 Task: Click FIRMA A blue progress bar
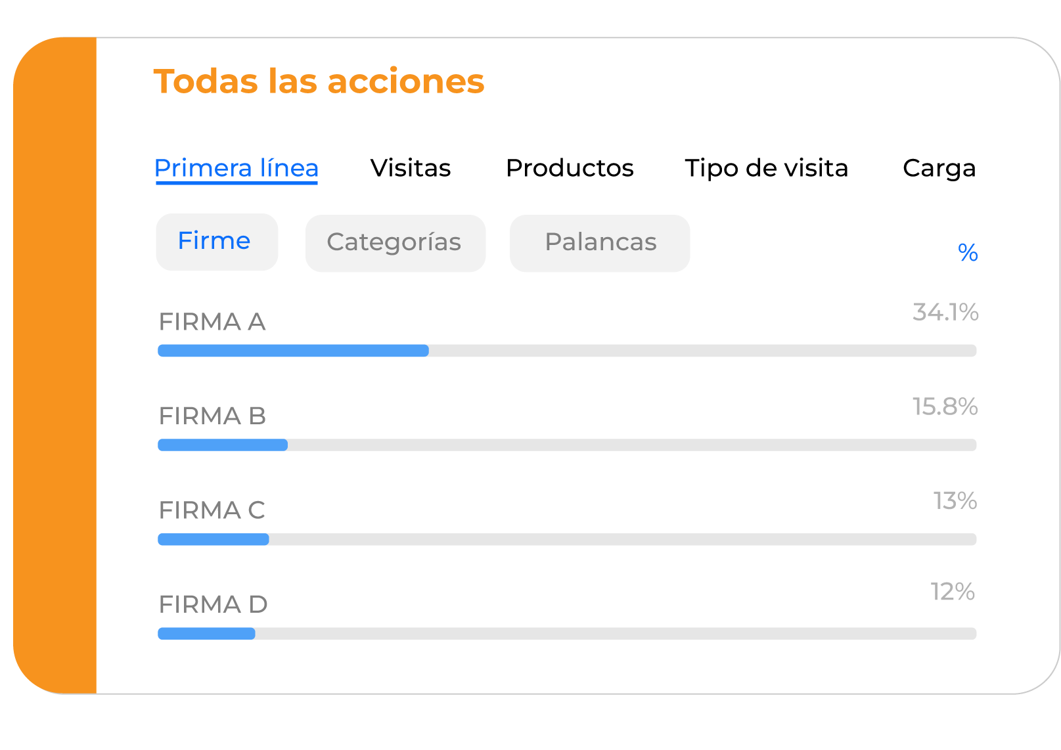293,351
